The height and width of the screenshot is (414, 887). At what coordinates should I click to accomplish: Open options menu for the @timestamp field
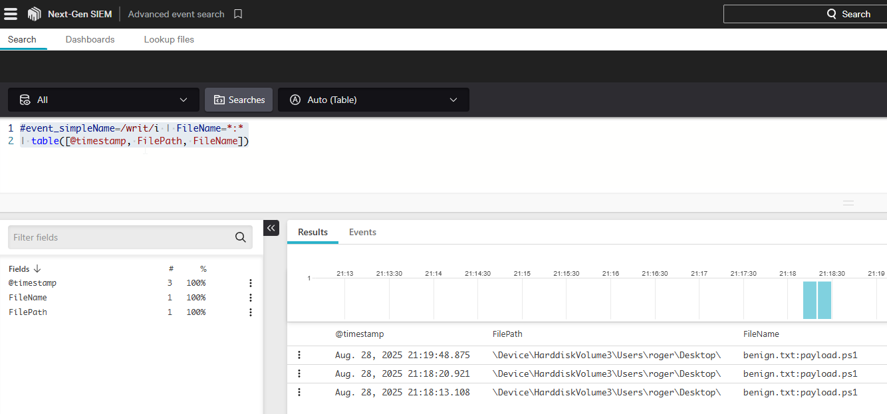[250, 282]
